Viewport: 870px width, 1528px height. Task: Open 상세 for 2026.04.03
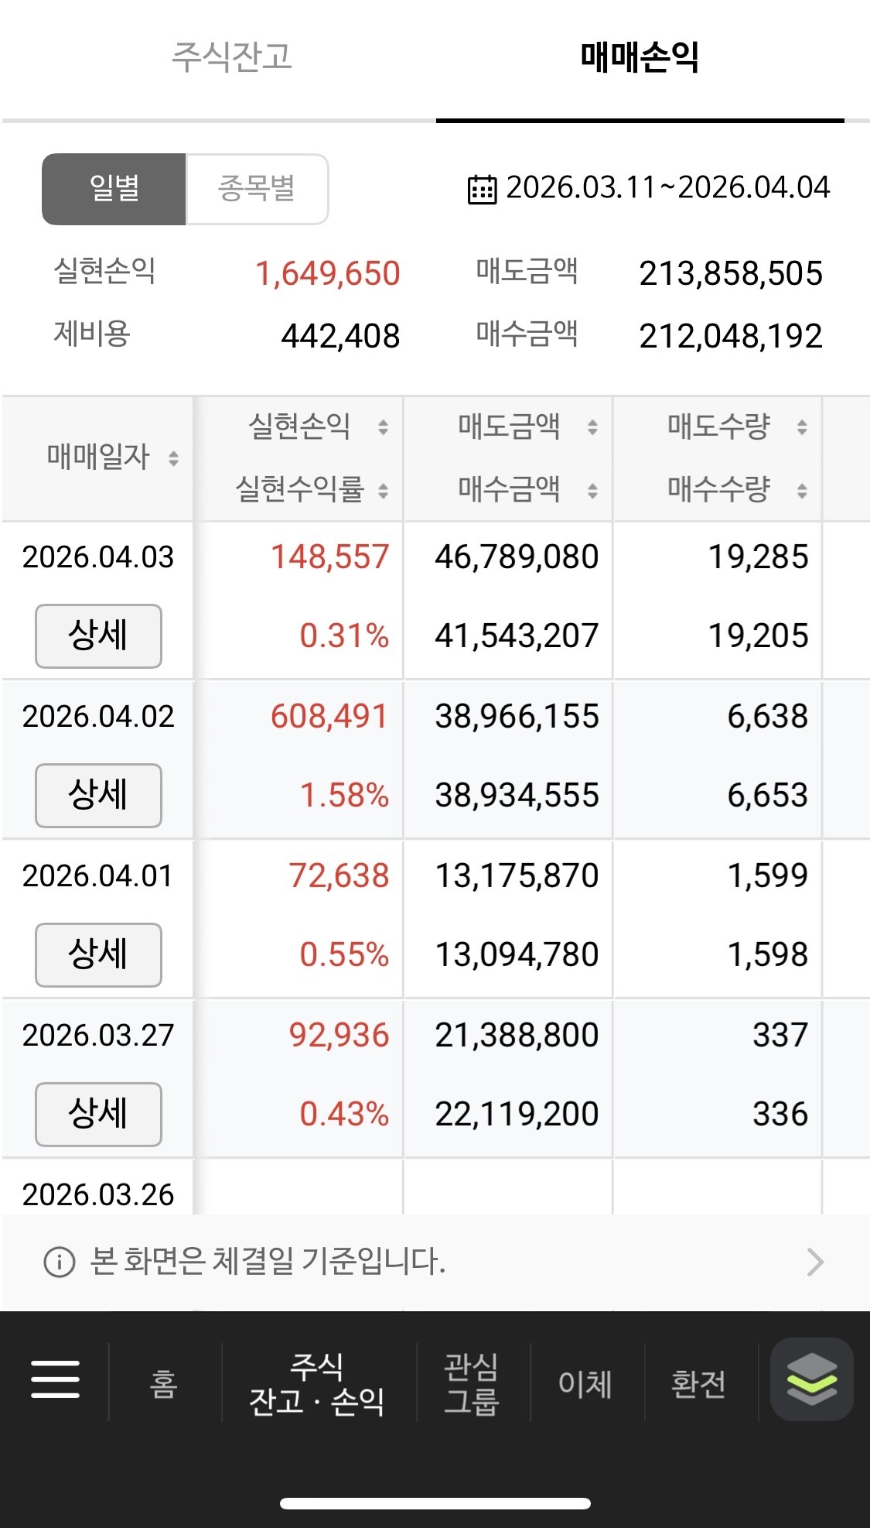click(x=98, y=636)
